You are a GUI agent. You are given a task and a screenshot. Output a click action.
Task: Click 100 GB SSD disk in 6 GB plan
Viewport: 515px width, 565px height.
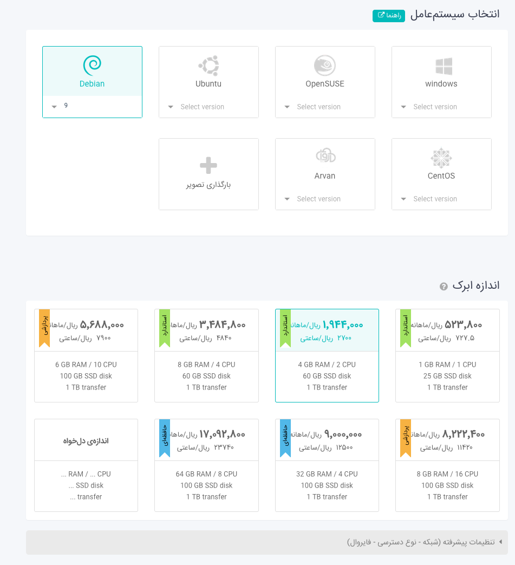coord(86,376)
